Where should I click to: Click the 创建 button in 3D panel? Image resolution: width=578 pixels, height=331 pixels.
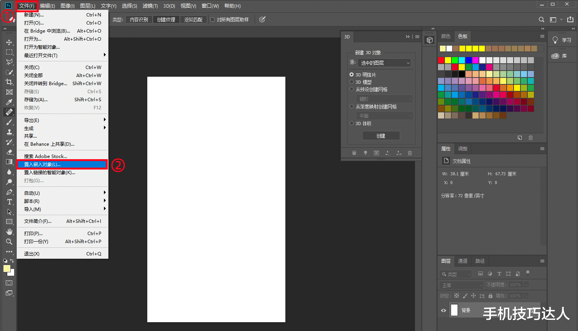pyautogui.click(x=381, y=136)
